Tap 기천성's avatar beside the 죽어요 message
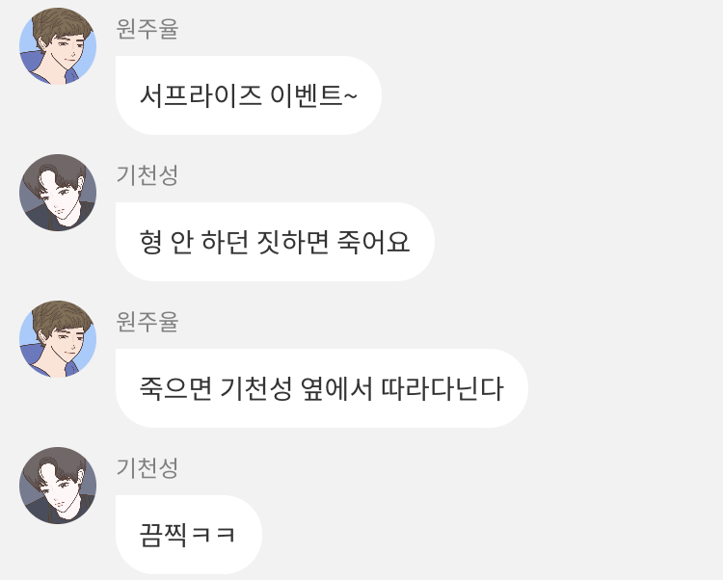 [58, 193]
